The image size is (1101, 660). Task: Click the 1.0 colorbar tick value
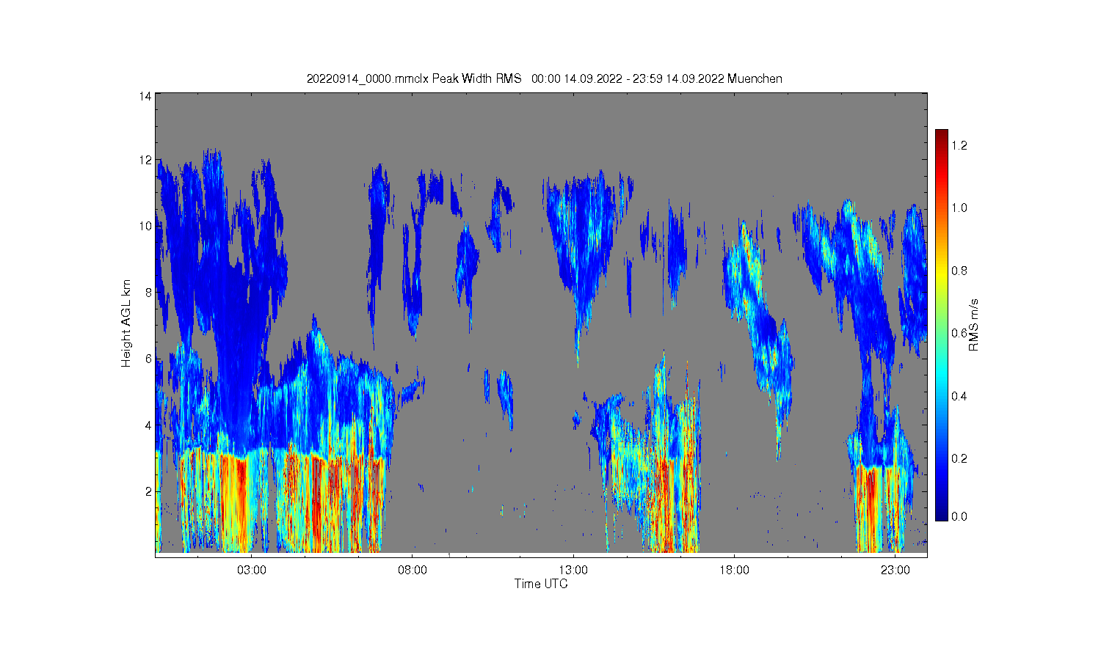(959, 208)
